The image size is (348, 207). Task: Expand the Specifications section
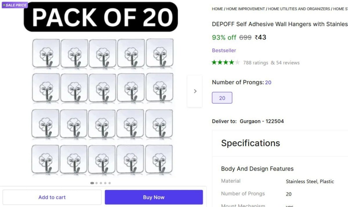250,143
